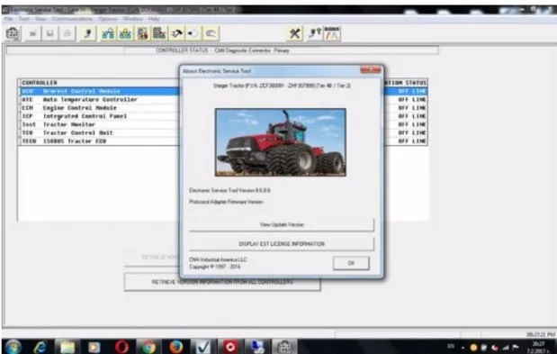Switch to EST toolbox taskbar button
557x354 pixels.
coord(284,347)
